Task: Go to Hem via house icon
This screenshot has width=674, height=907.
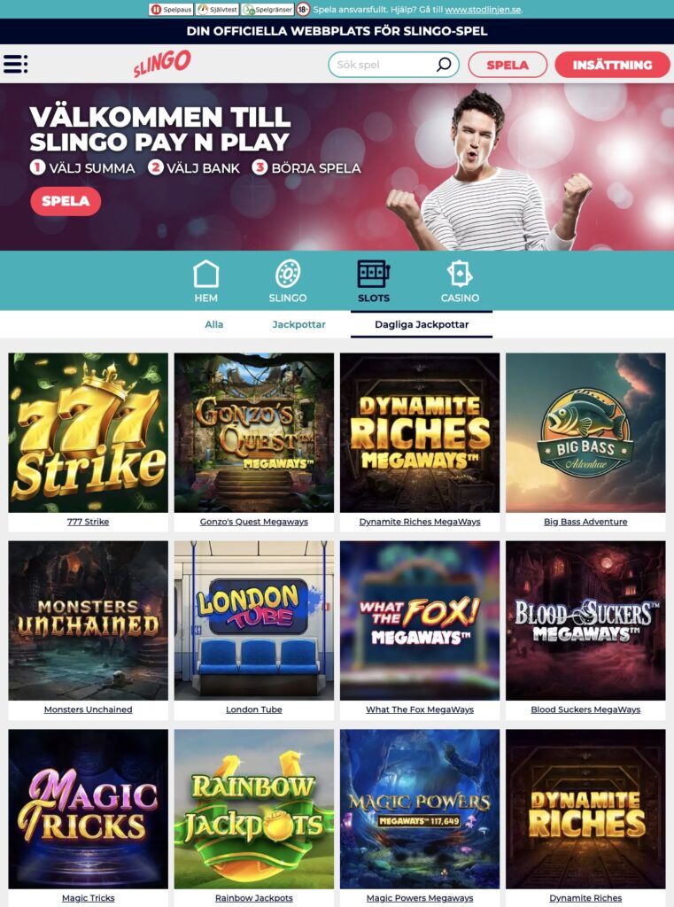Action: [x=206, y=274]
